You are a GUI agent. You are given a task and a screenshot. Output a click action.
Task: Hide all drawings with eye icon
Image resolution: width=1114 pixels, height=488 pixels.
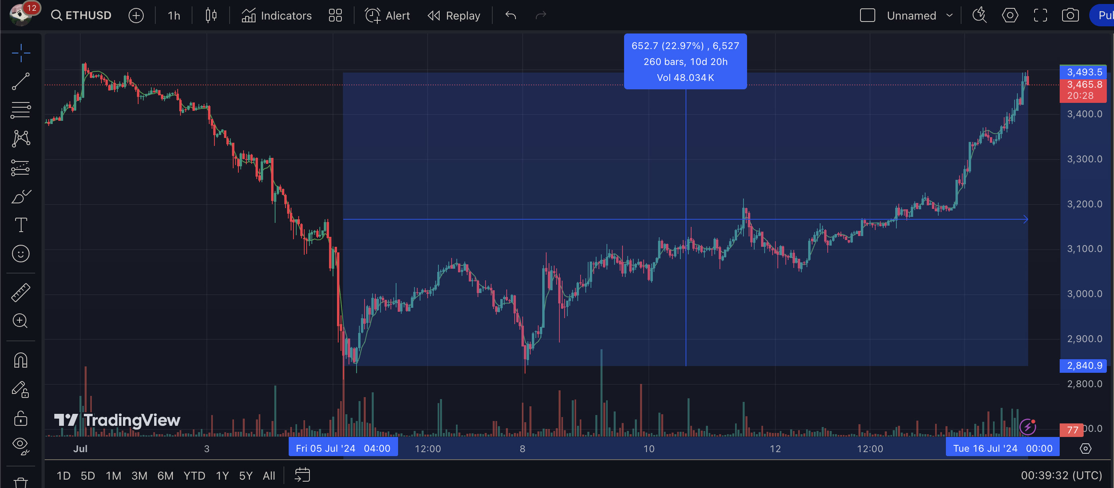point(20,445)
